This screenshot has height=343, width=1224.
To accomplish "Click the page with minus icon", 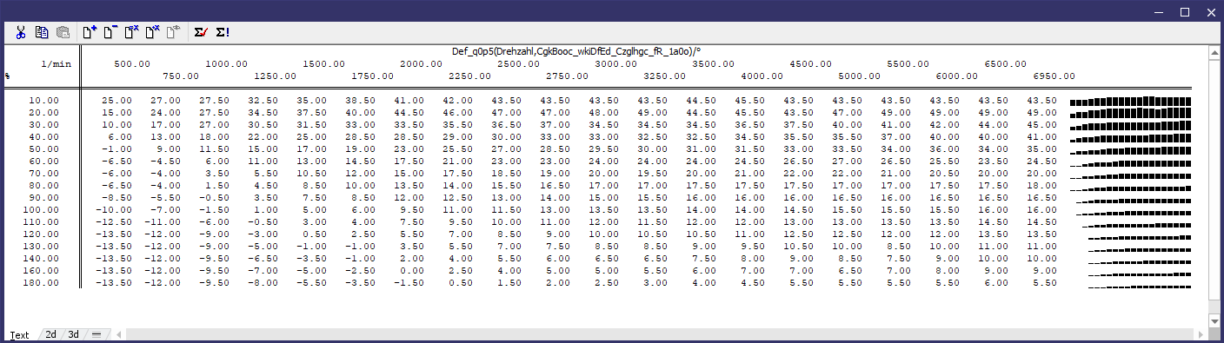I will coord(110,33).
